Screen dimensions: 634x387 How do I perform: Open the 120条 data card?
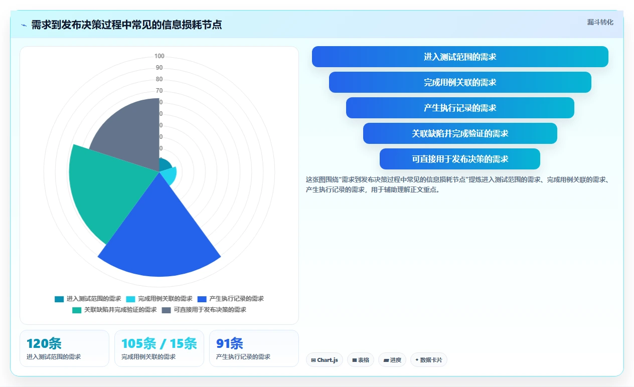64,348
